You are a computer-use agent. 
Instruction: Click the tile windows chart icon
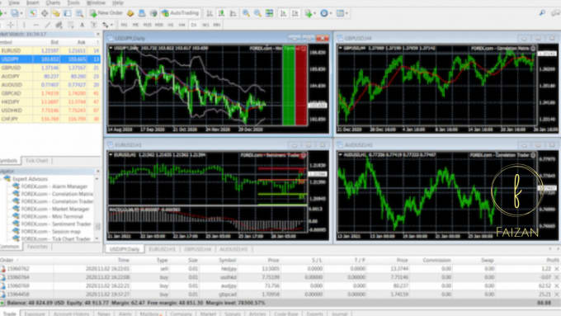[x=269, y=13]
